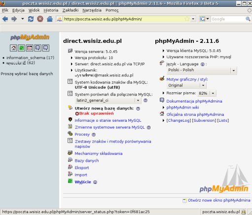Open the SQL query window icon

[x=30, y=48]
